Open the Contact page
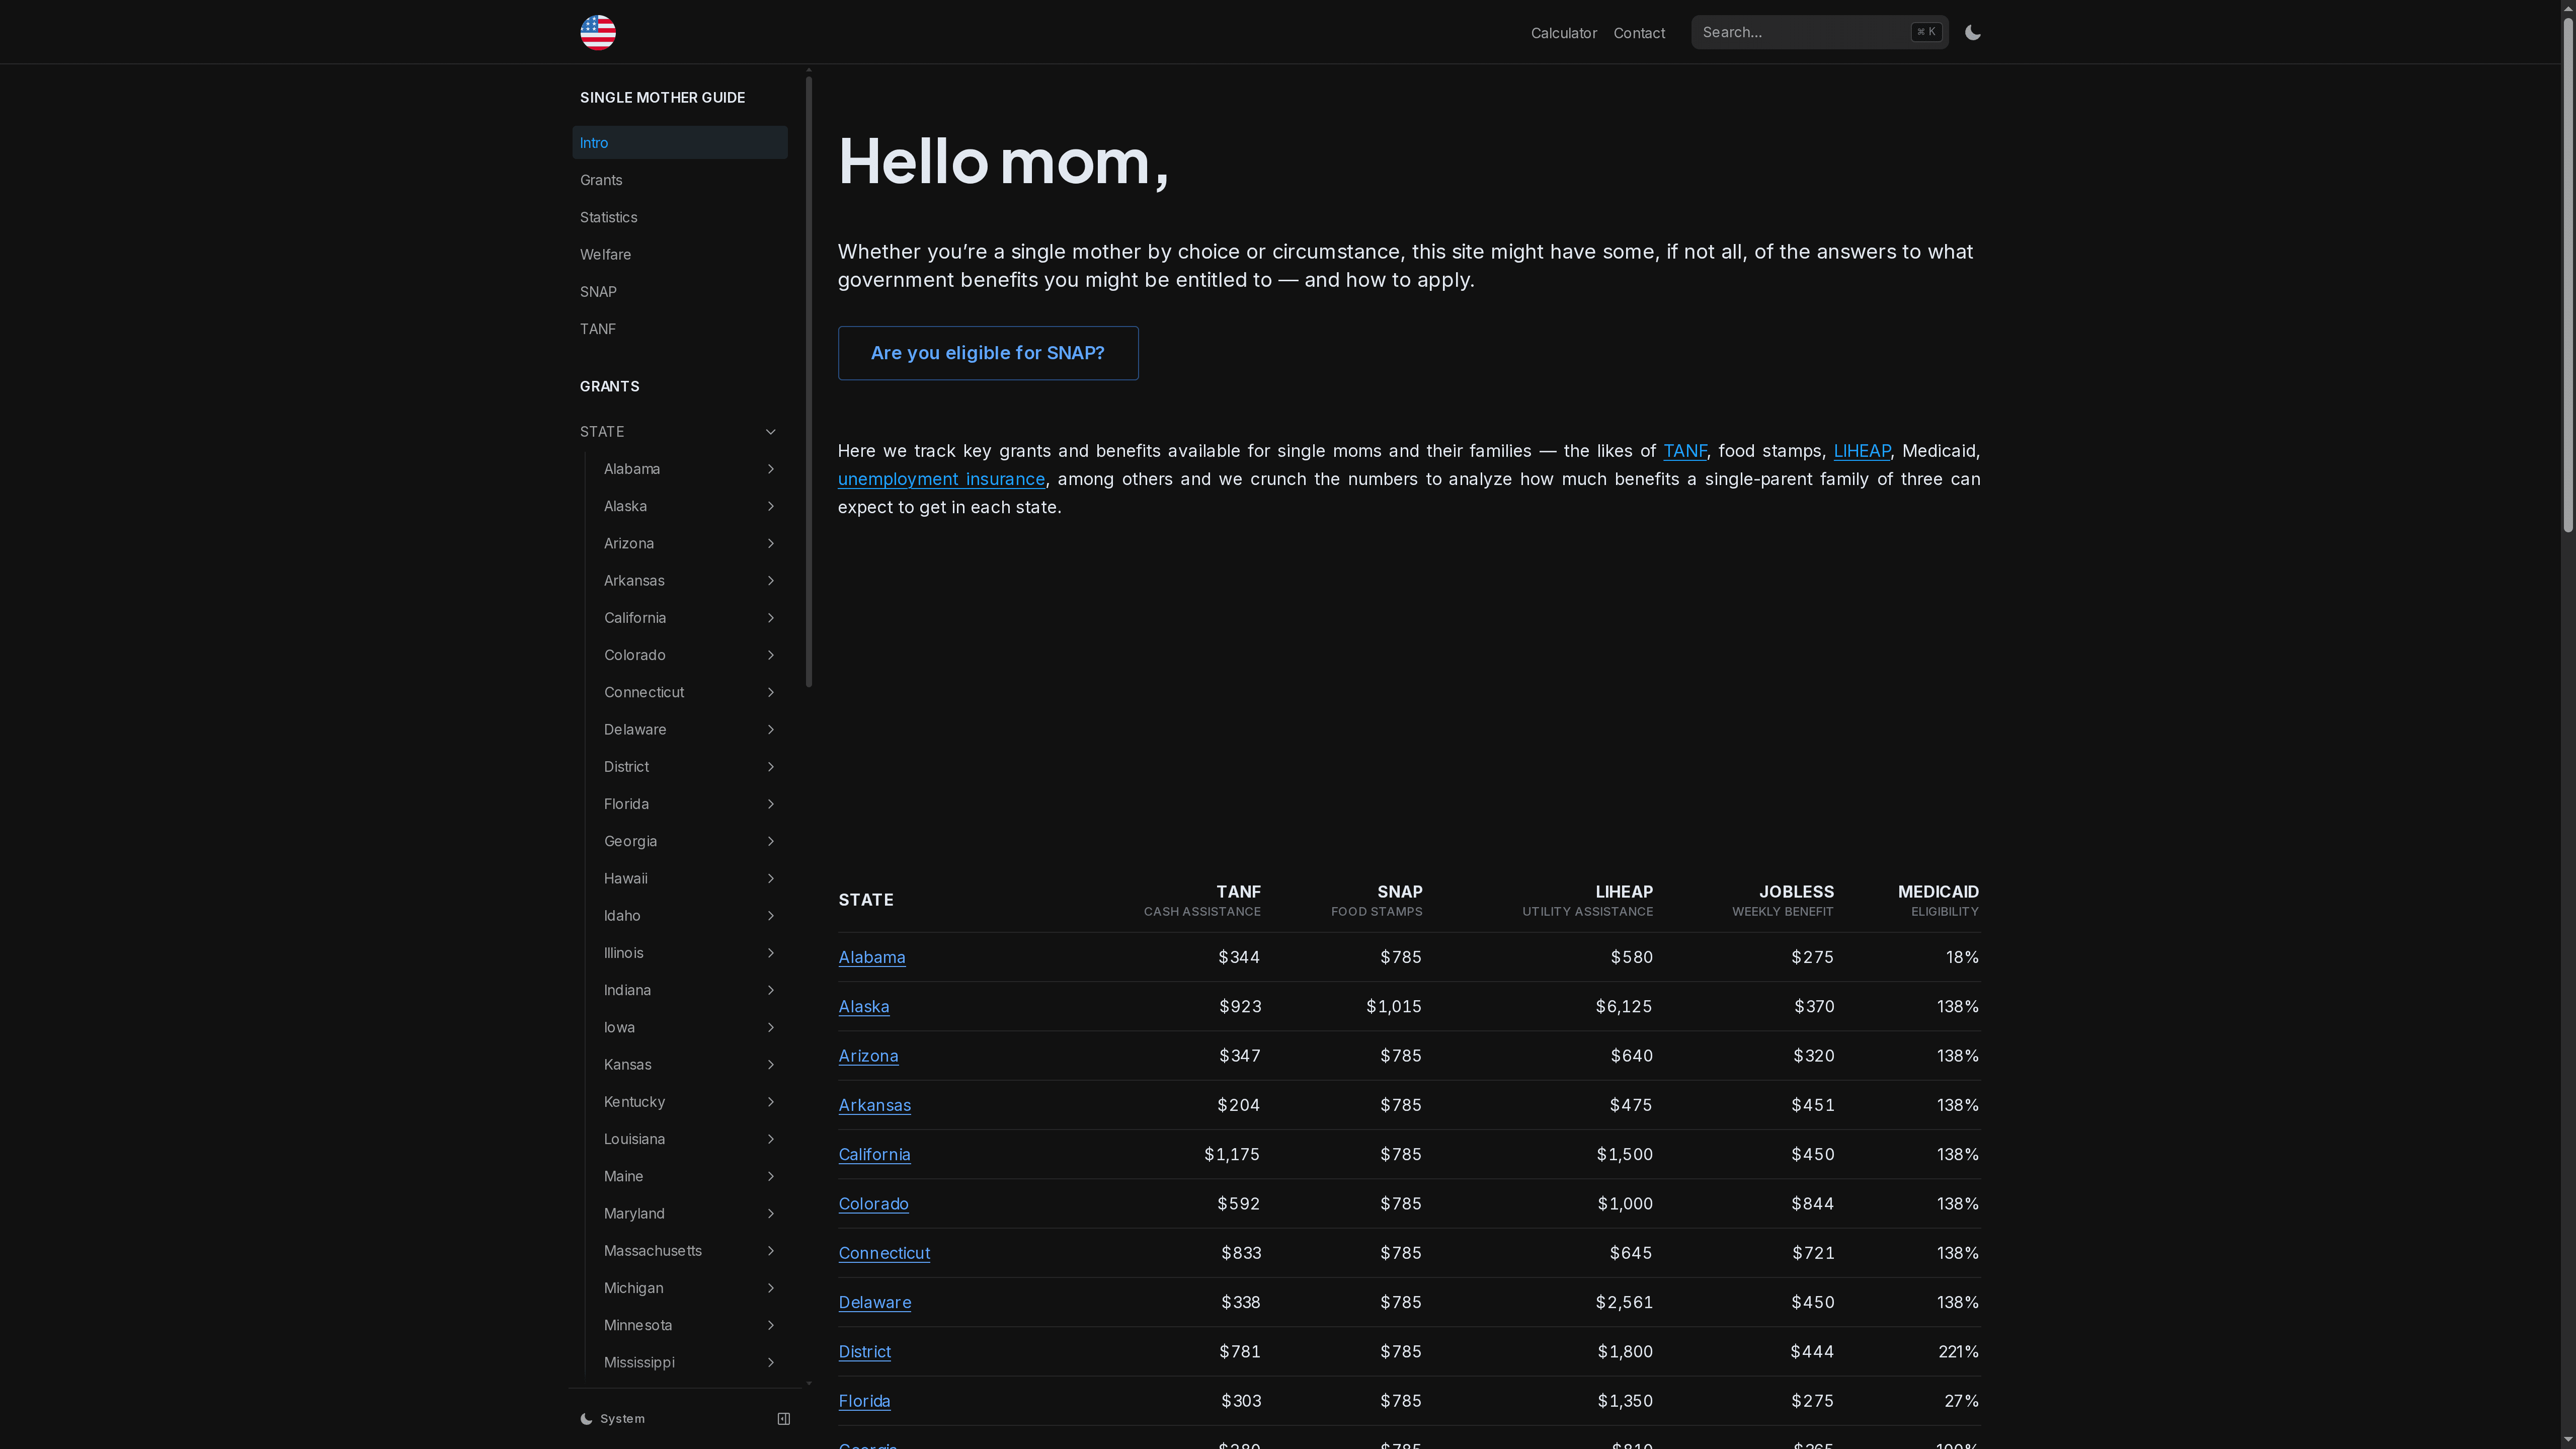 click(x=1638, y=32)
